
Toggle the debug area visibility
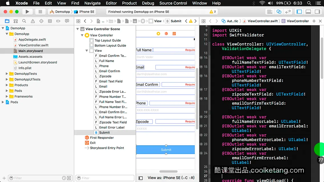(x=308, y=12)
